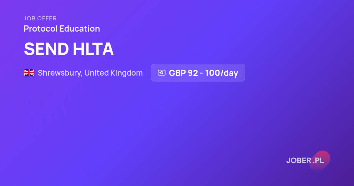Open the Protocol Education company name
The height and width of the screenshot is (186, 354).
click(x=62, y=29)
